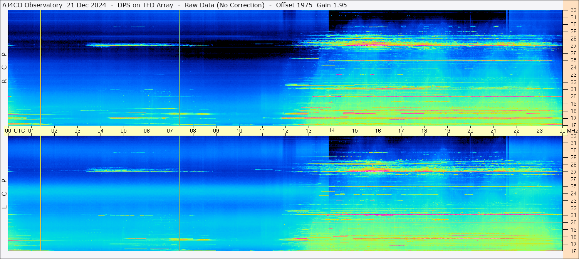The image size is (579, 259).
Task: Select hour 16 on the UTC time axis
Action: [x=378, y=131]
